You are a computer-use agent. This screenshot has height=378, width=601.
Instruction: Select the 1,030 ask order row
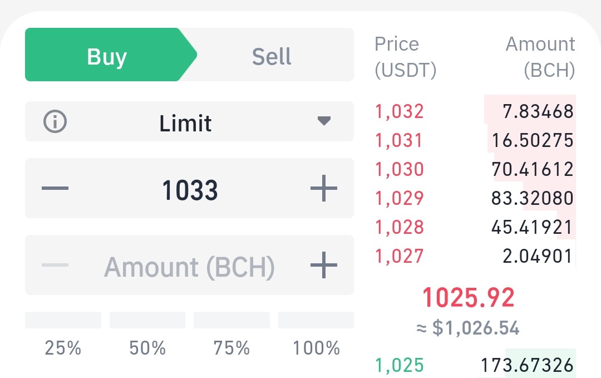(475, 169)
